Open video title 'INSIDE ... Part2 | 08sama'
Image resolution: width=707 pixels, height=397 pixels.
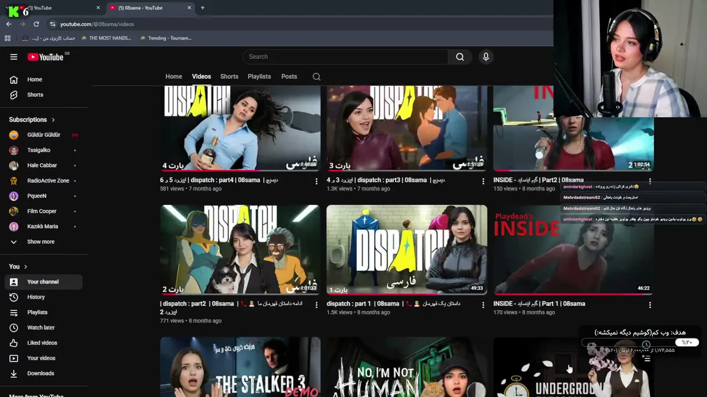[539, 180]
